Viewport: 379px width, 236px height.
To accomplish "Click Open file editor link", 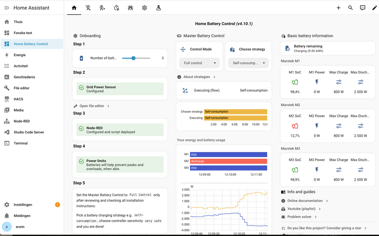I will coord(91,106).
